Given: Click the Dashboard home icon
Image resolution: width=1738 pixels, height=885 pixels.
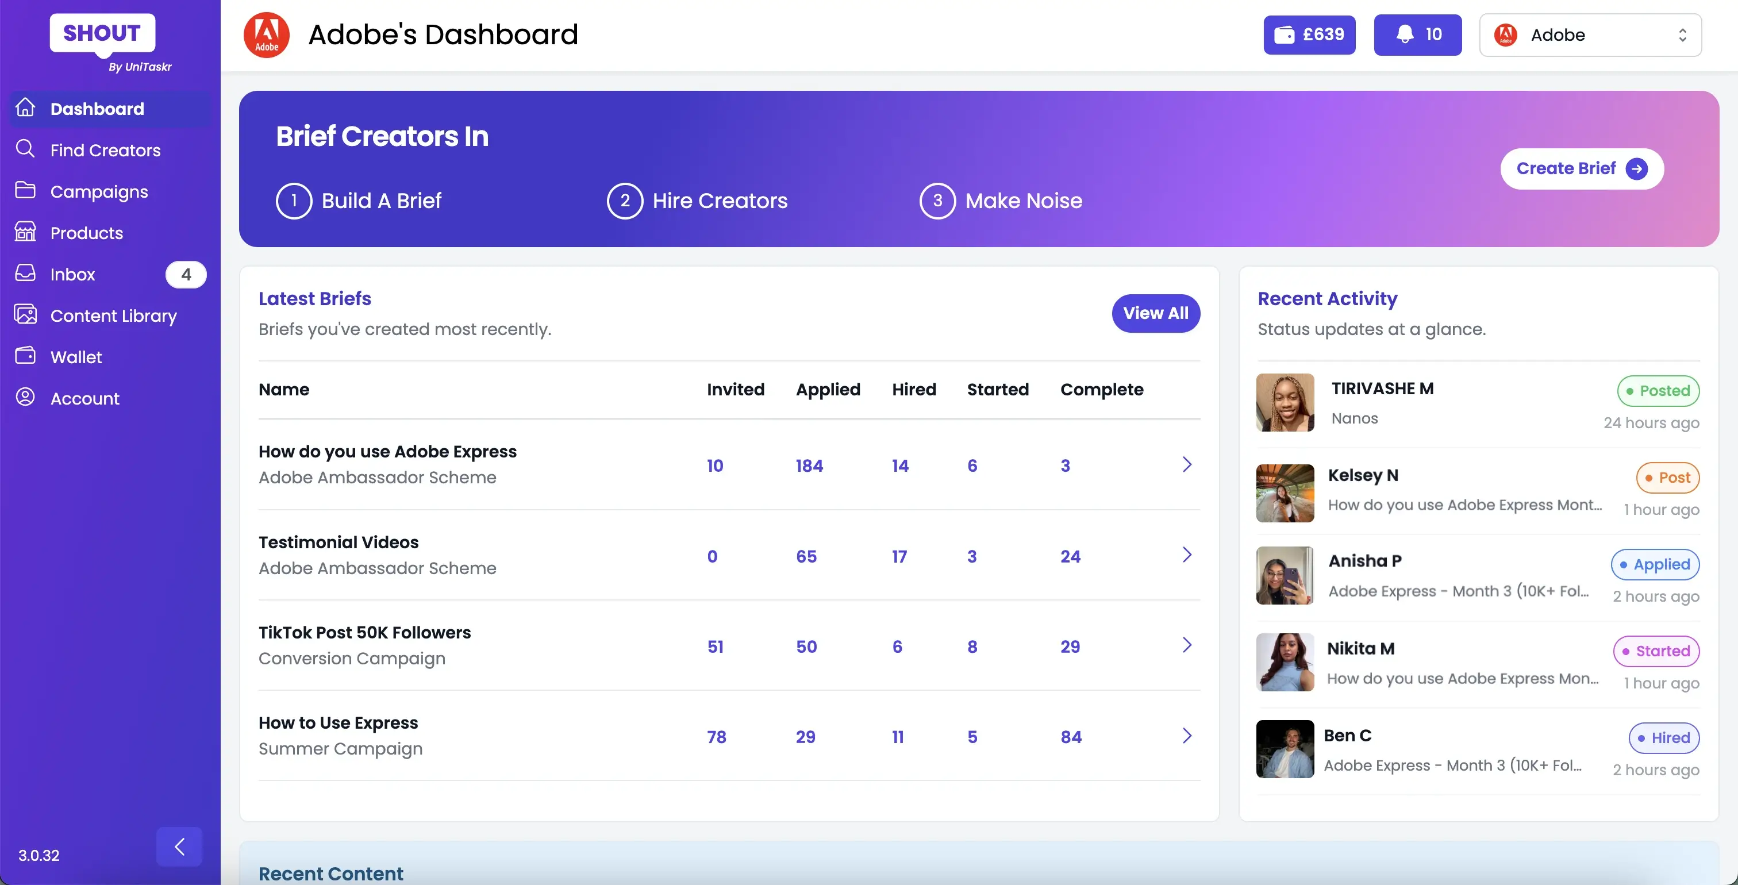Looking at the screenshot, I should point(25,108).
